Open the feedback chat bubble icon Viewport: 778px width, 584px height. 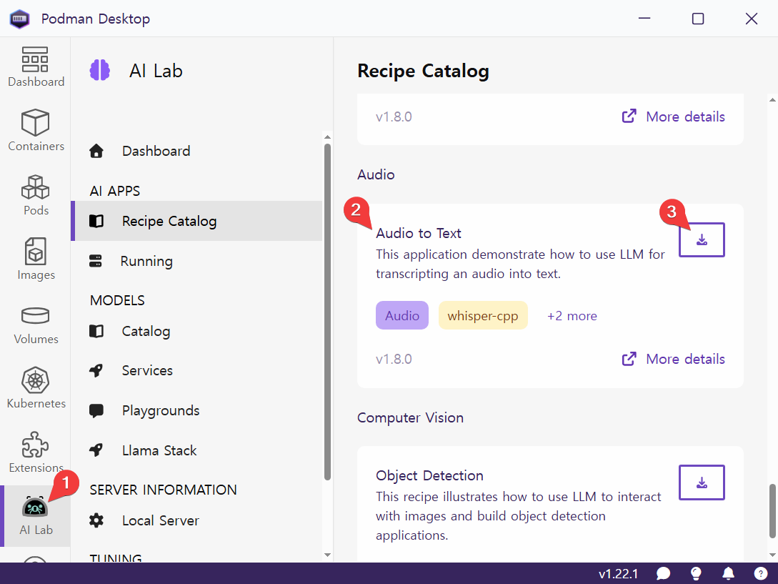click(x=664, y=573)
